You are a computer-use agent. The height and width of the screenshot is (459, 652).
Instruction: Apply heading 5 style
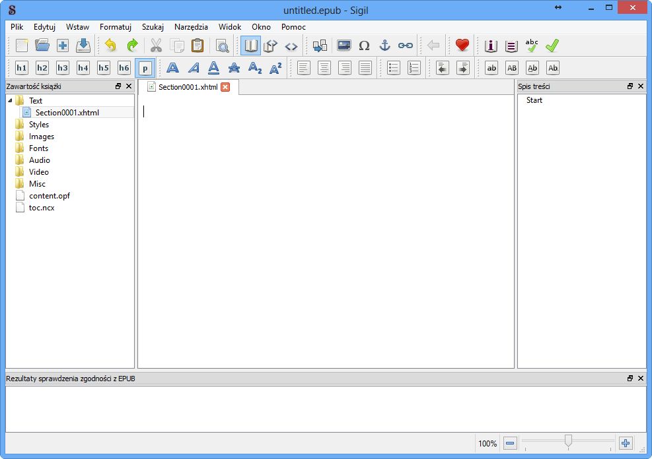point(104,68)
